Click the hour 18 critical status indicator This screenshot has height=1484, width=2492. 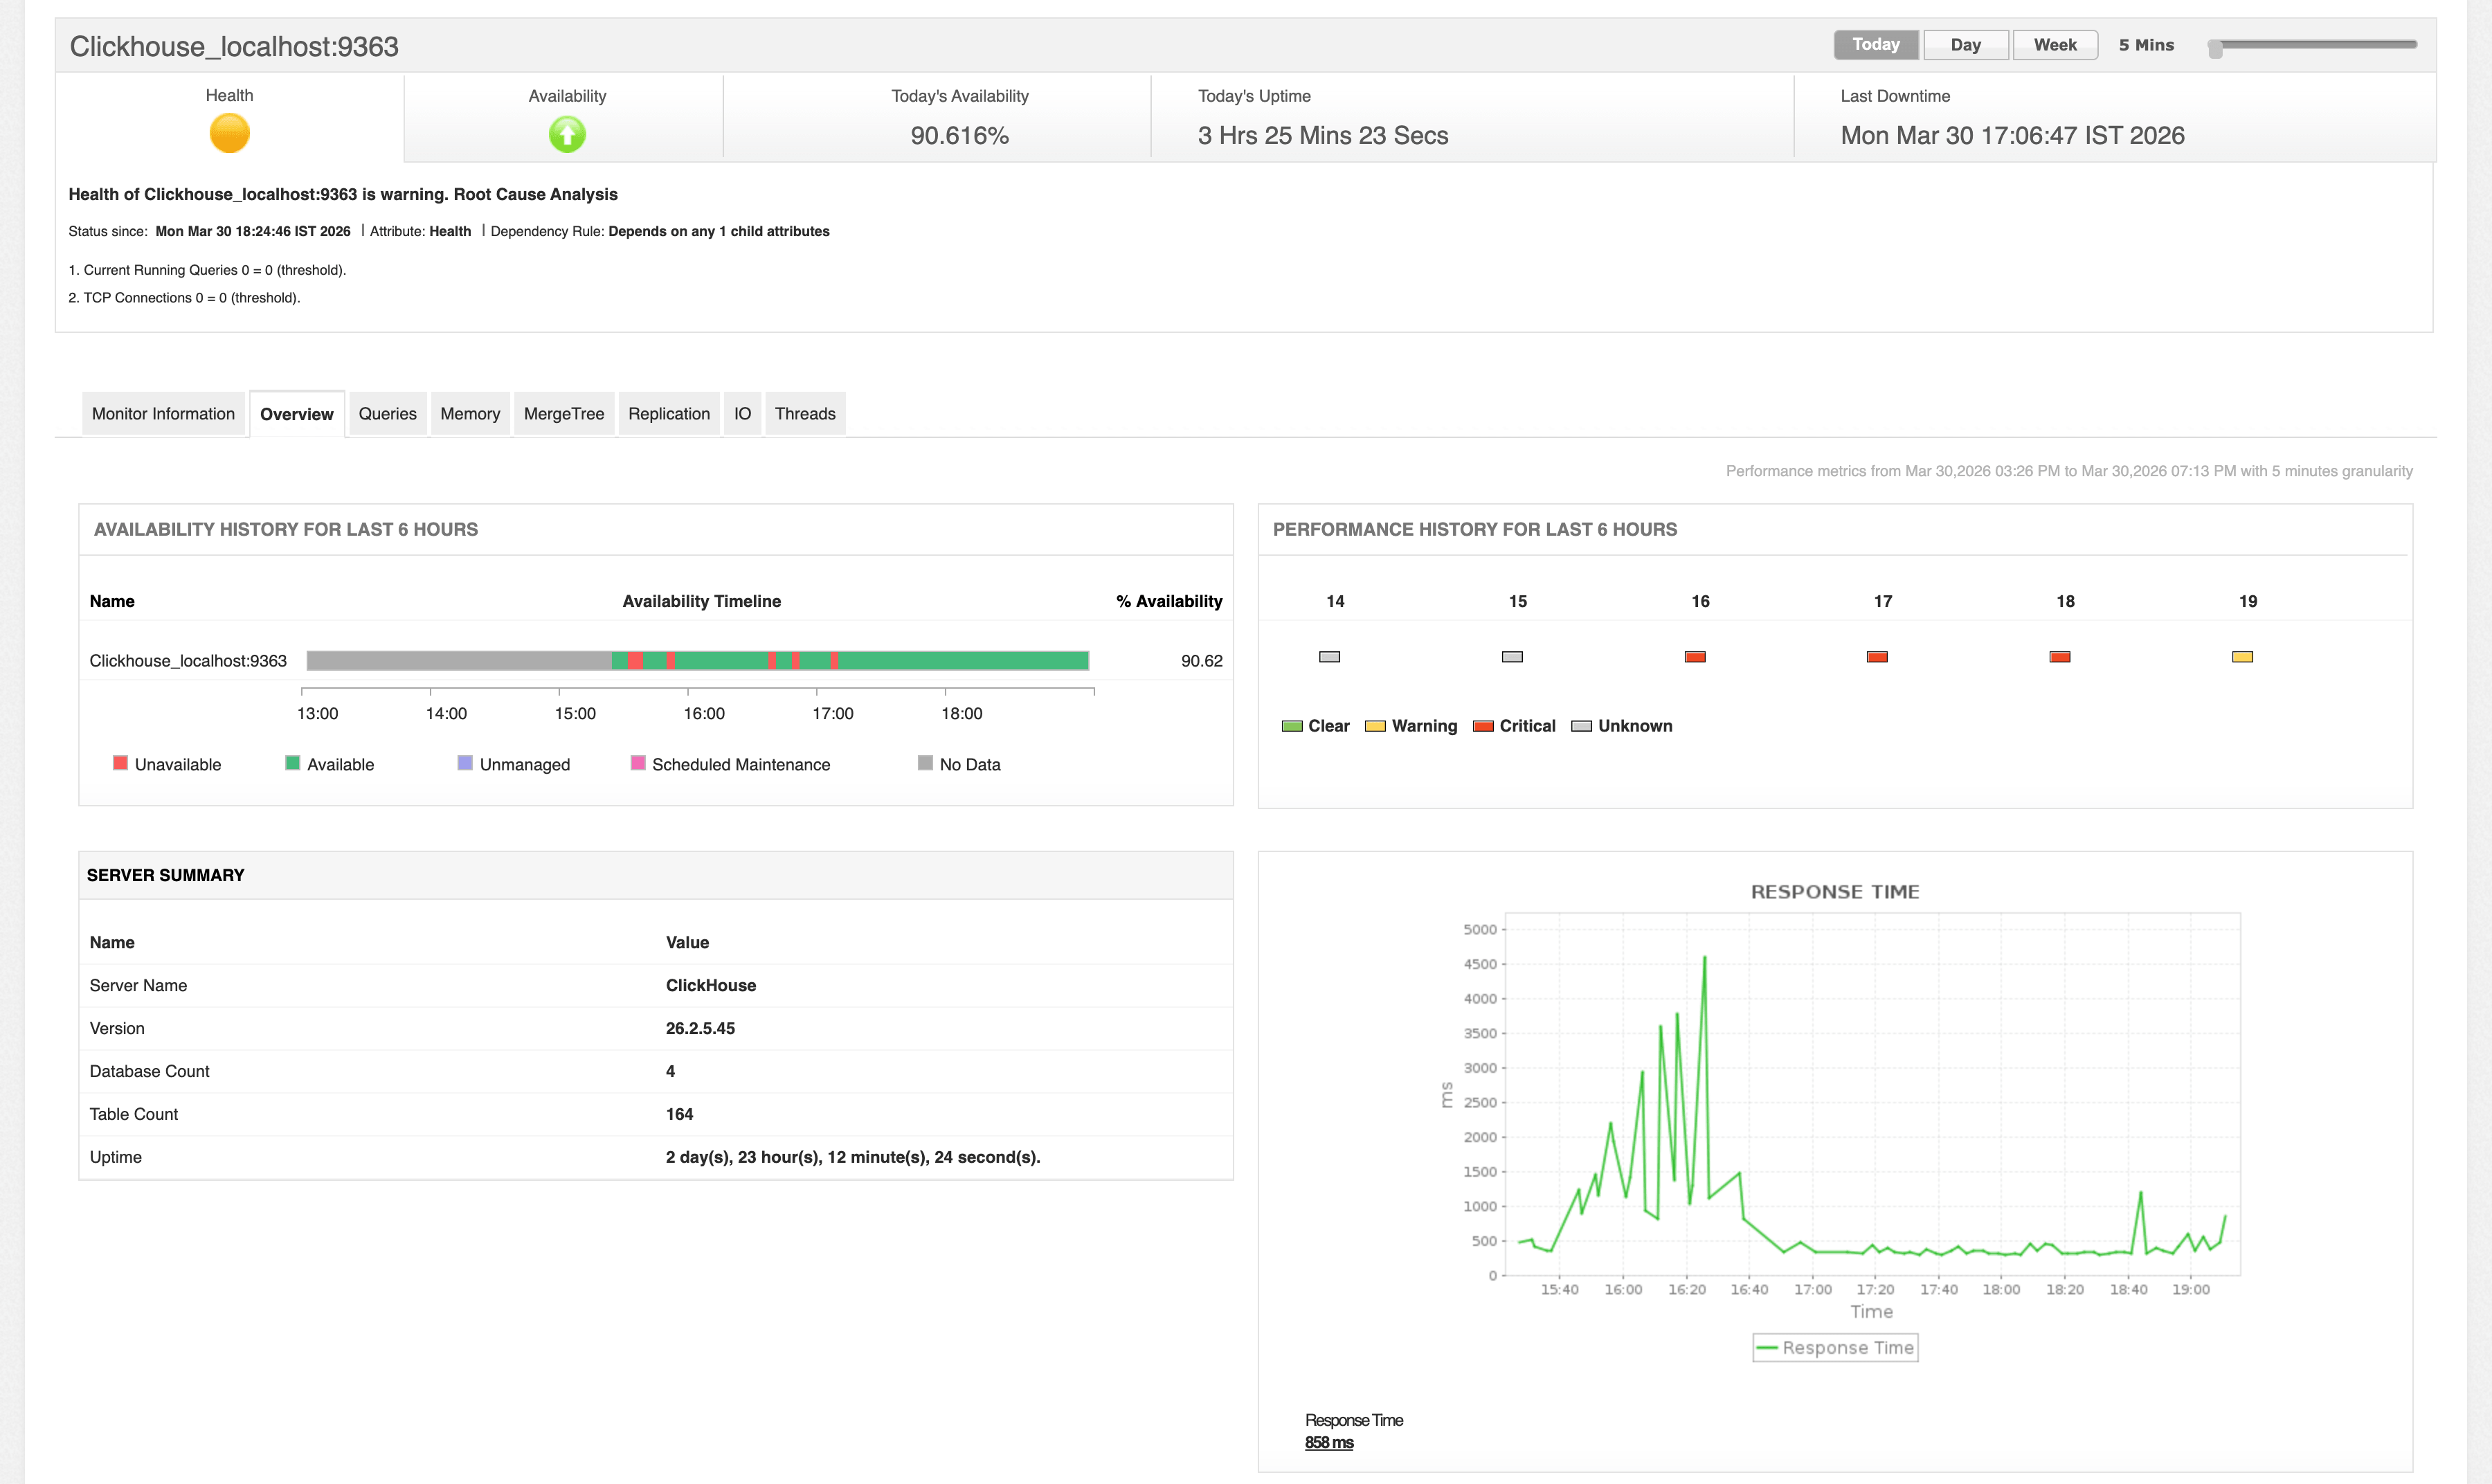pos(2060,657)
